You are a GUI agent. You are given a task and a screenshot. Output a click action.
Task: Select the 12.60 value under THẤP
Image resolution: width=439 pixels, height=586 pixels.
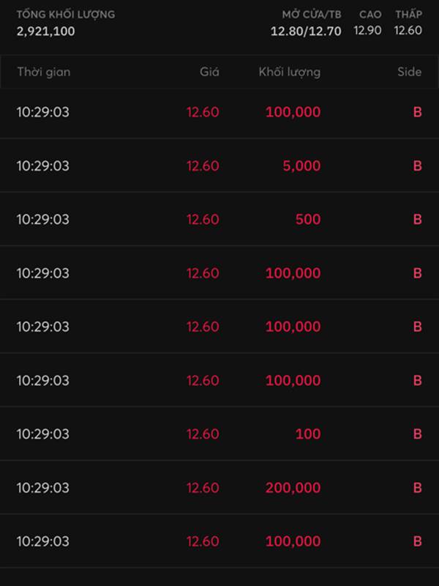[x=408, y=31]
